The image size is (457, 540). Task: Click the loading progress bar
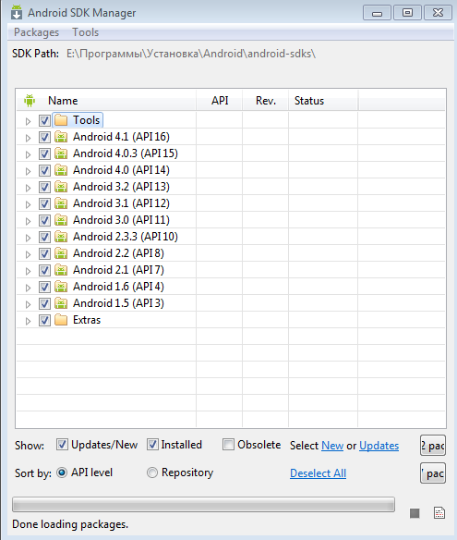coord(203,504)
